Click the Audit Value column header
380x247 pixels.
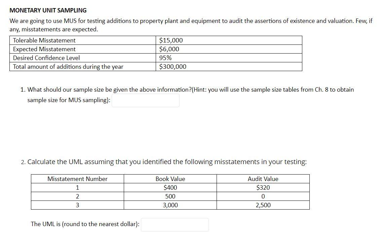click(x=263, y=179)
